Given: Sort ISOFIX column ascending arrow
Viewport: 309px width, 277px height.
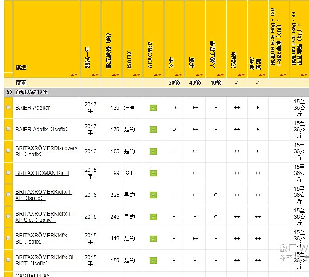Looking at the screenshot, I should pos(135,75).
